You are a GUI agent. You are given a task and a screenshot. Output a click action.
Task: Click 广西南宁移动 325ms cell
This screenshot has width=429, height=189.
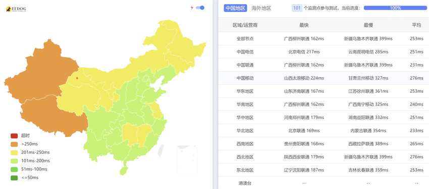pyautogui.click(x=368, y=104)
